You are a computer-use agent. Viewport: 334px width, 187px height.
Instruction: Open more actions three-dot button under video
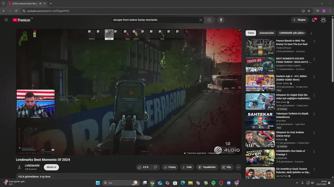(x=238, y=167)
